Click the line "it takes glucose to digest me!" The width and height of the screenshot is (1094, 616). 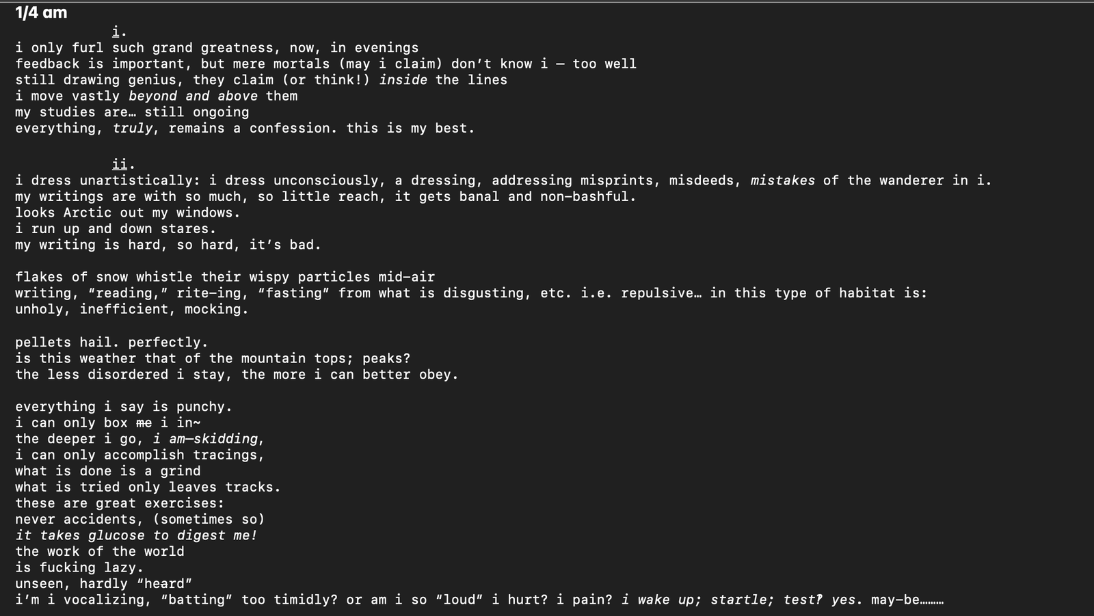point(136,535)
